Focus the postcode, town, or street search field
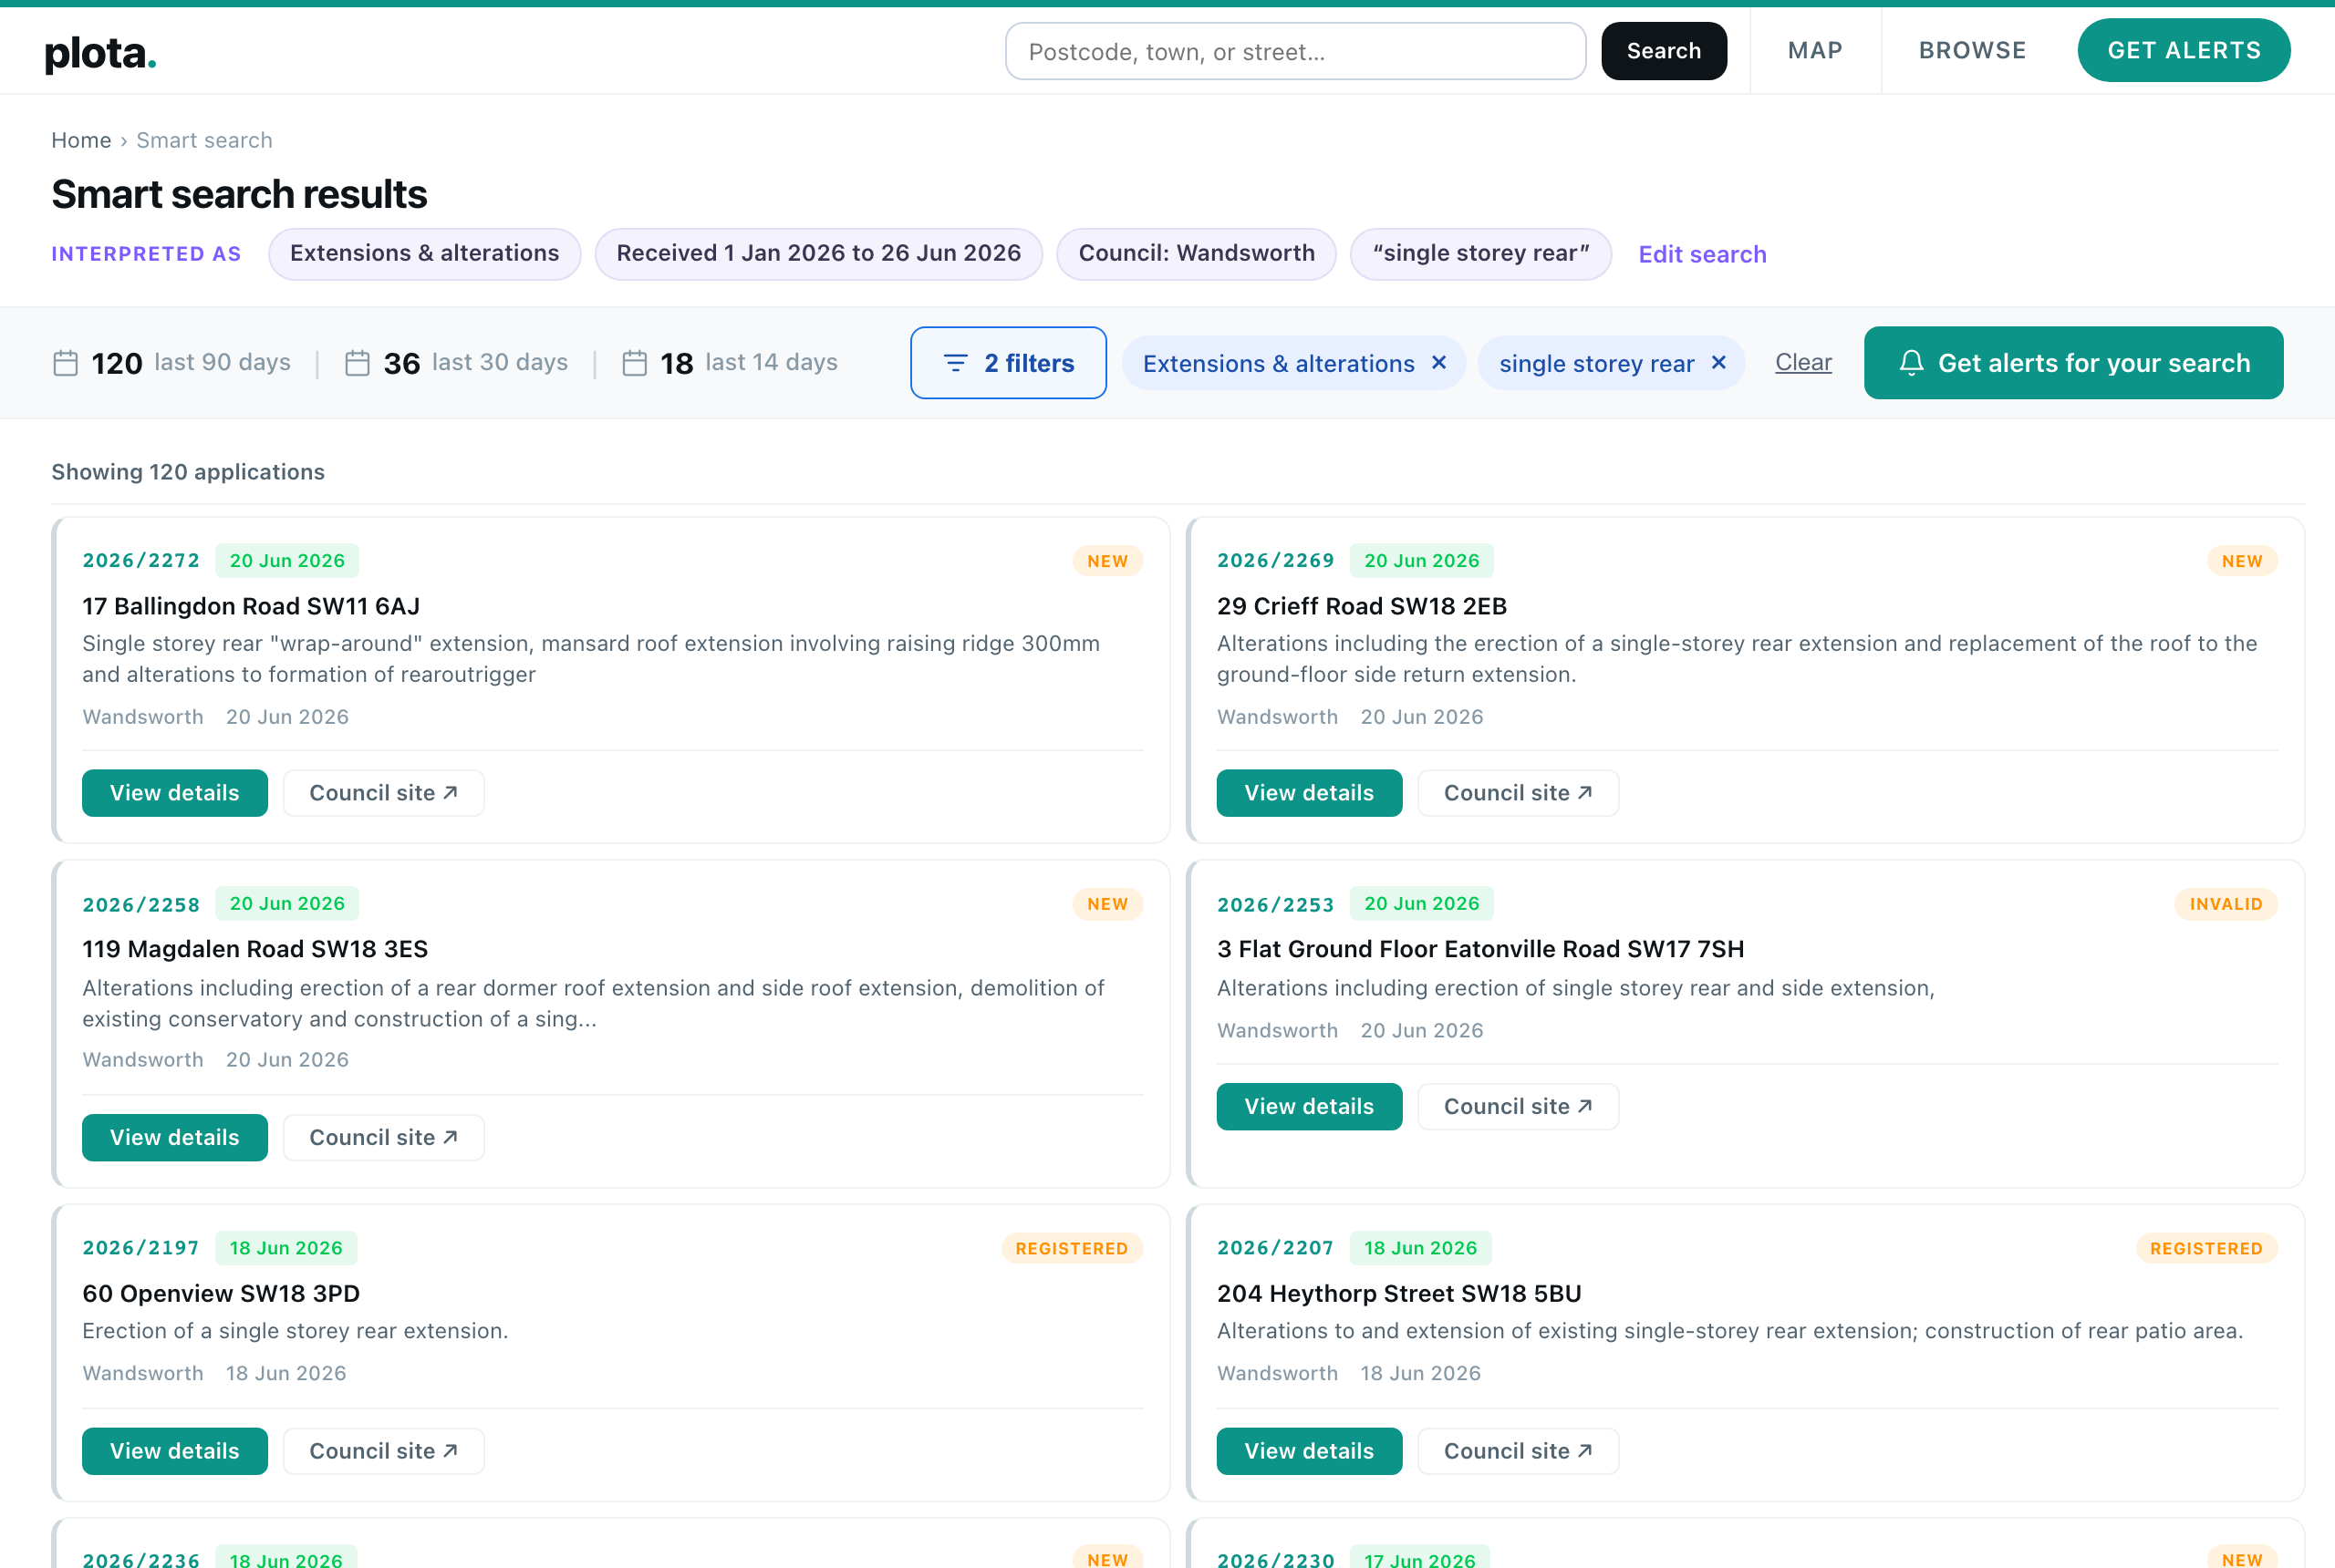Image resolution: width=2335 pixels, height=1568 pixels. pos(1295,51)
